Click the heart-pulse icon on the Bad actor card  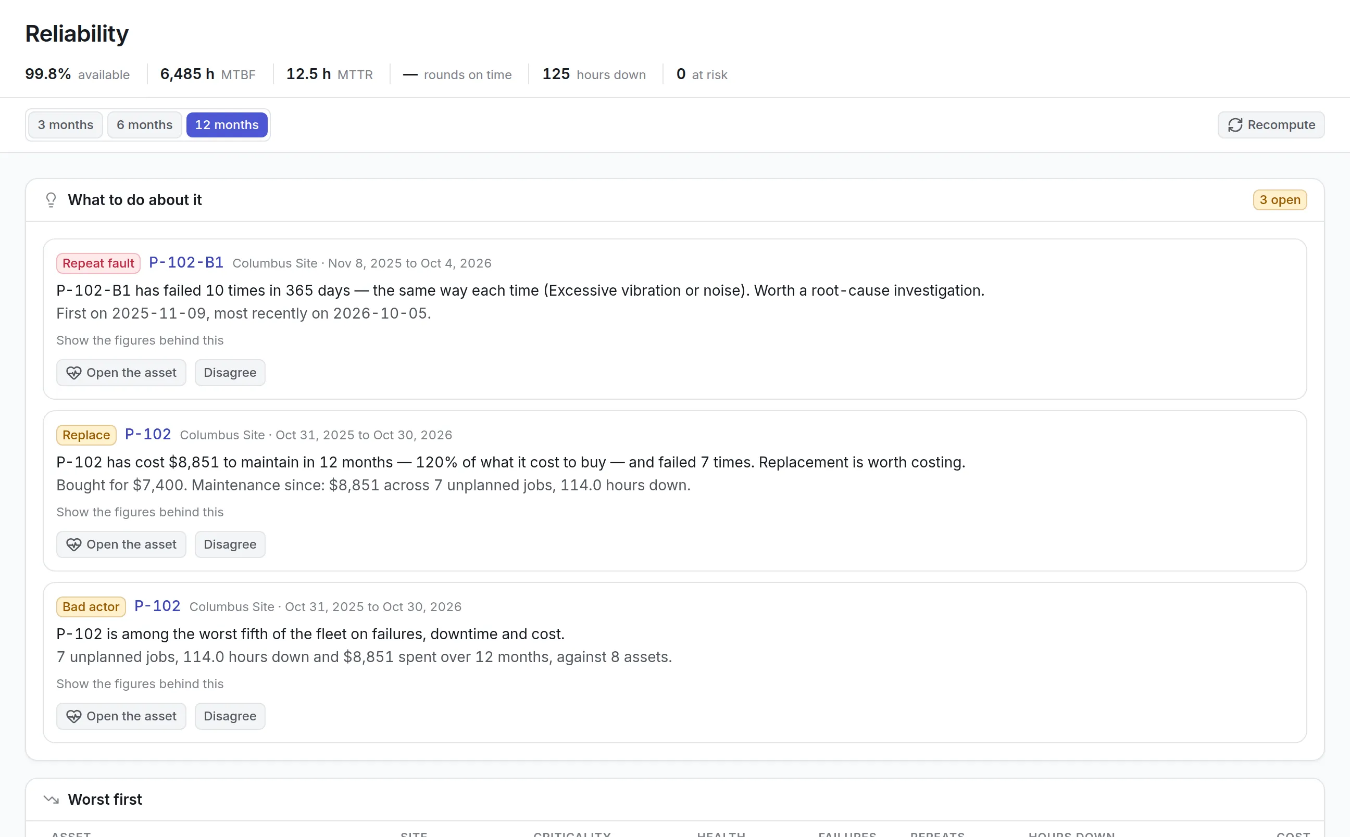coord(73,716)
